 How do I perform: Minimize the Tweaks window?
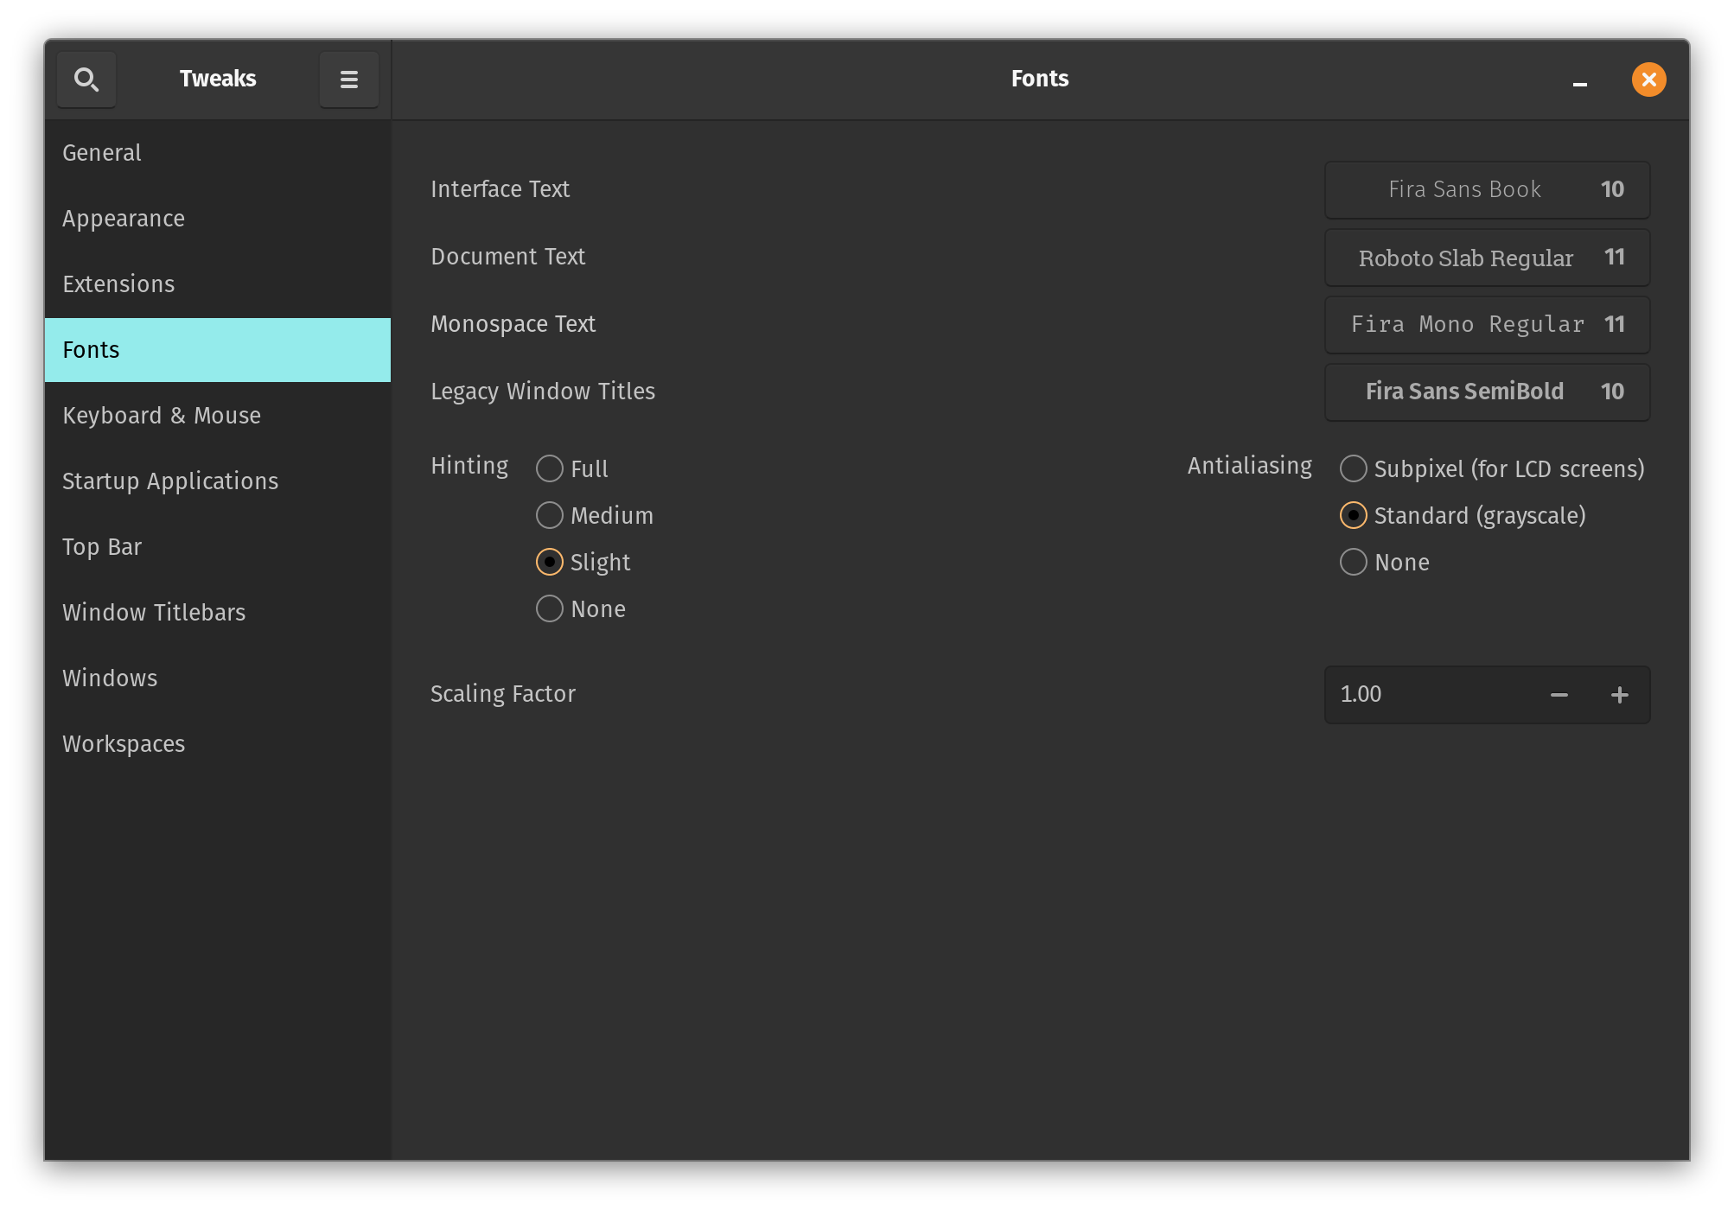(x=1579, y=80)
